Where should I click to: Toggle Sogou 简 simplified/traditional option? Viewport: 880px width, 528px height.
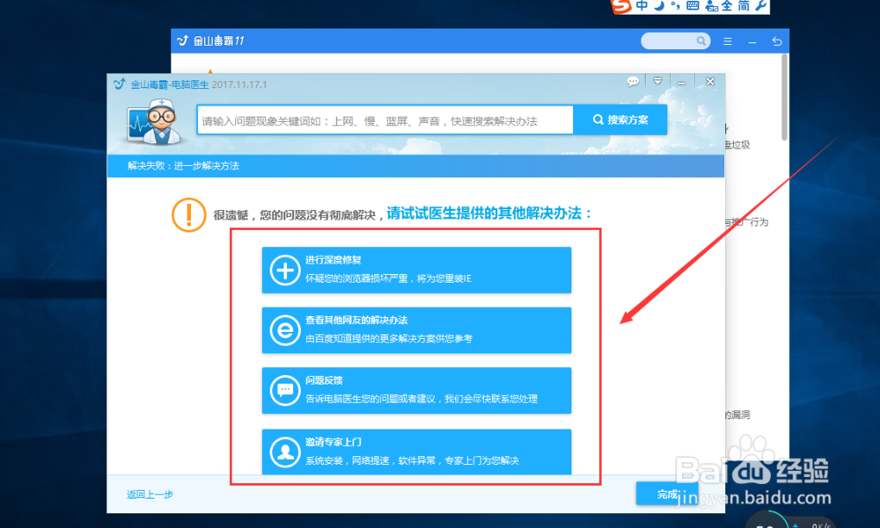coord(744,5)
